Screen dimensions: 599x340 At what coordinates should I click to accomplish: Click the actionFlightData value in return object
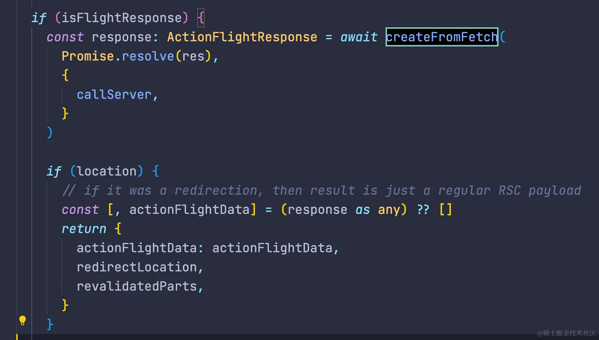tap(272, 248)
